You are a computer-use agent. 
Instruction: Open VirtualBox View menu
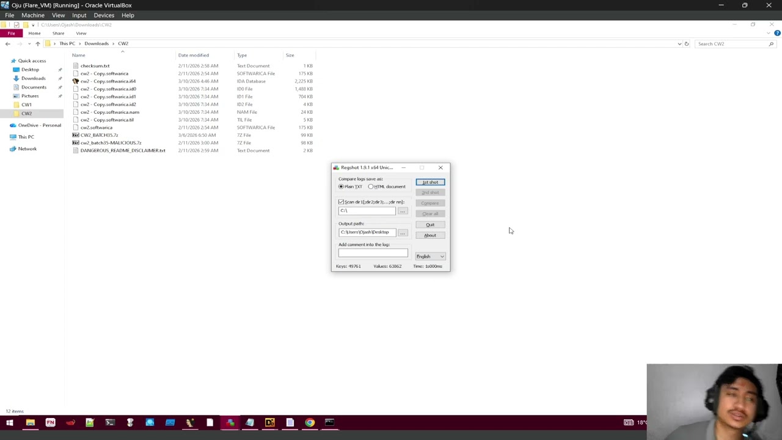coord(59,15)
